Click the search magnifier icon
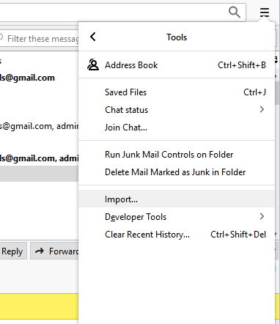 click(234, 12)
